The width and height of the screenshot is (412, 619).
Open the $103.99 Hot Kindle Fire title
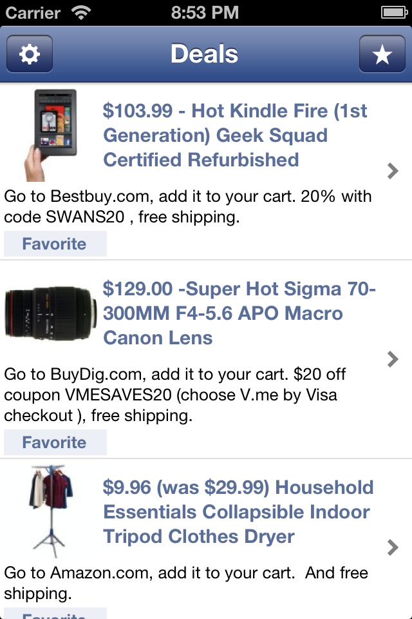pyautogui.click(x=235, y=135)
